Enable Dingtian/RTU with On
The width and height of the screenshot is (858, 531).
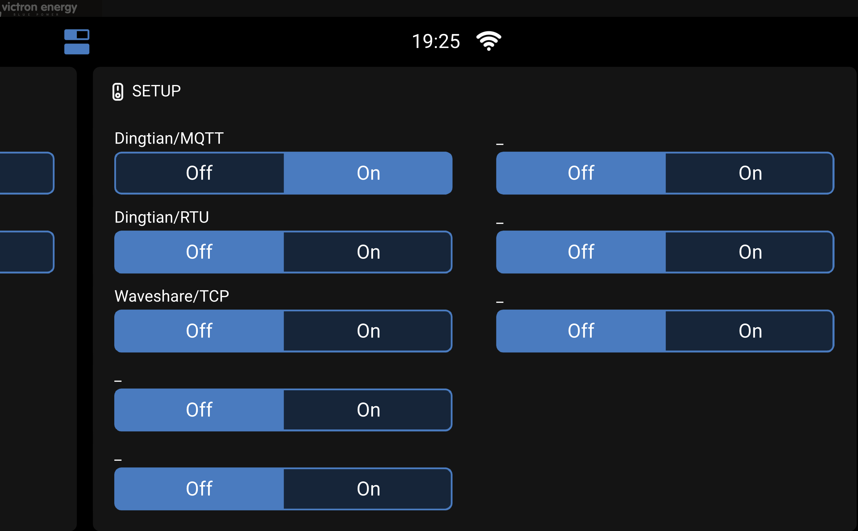[x=368, y=252]
